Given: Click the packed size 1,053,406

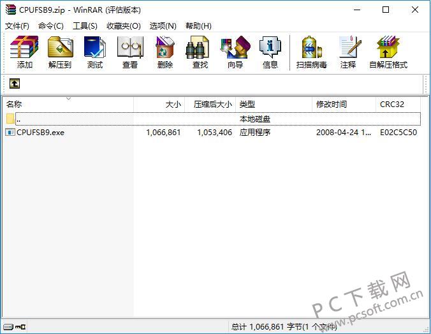Looking at the screenshot, I should click(x=215, y=132).
